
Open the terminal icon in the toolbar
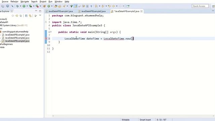coord(7,6)
